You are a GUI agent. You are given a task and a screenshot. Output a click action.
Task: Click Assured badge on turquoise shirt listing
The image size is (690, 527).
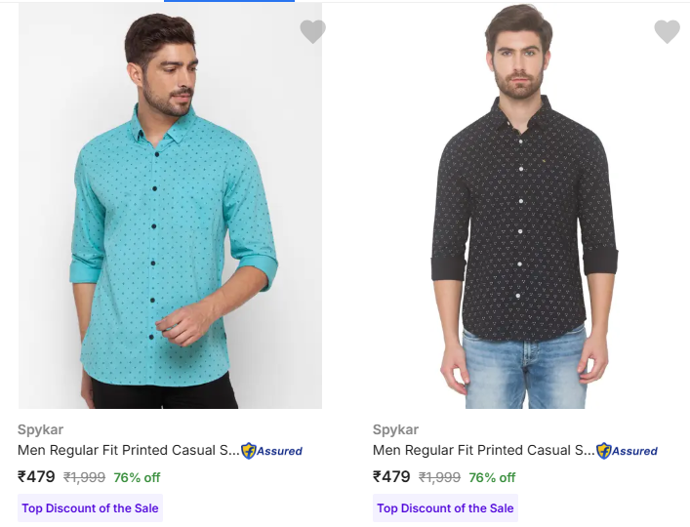pos(272,451)
